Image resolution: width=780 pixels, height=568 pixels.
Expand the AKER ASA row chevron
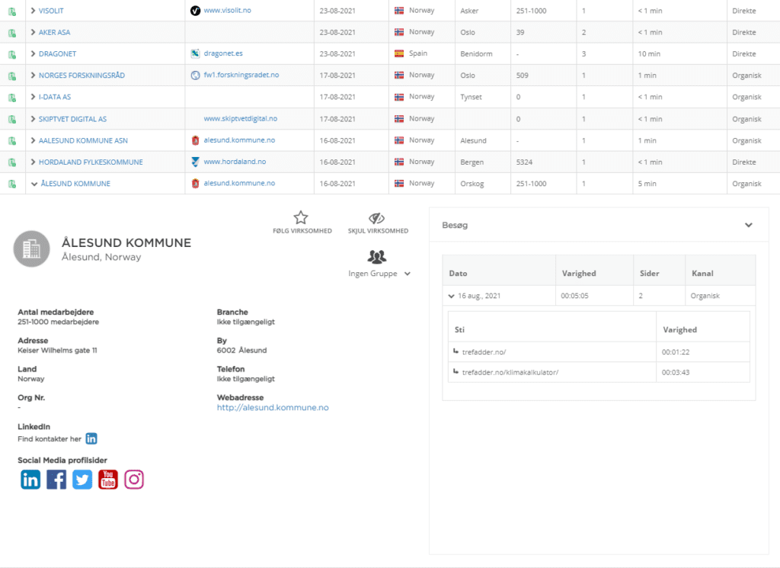[33, 32]
